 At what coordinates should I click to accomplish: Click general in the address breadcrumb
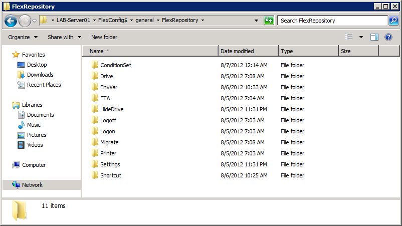coord(144,20)
